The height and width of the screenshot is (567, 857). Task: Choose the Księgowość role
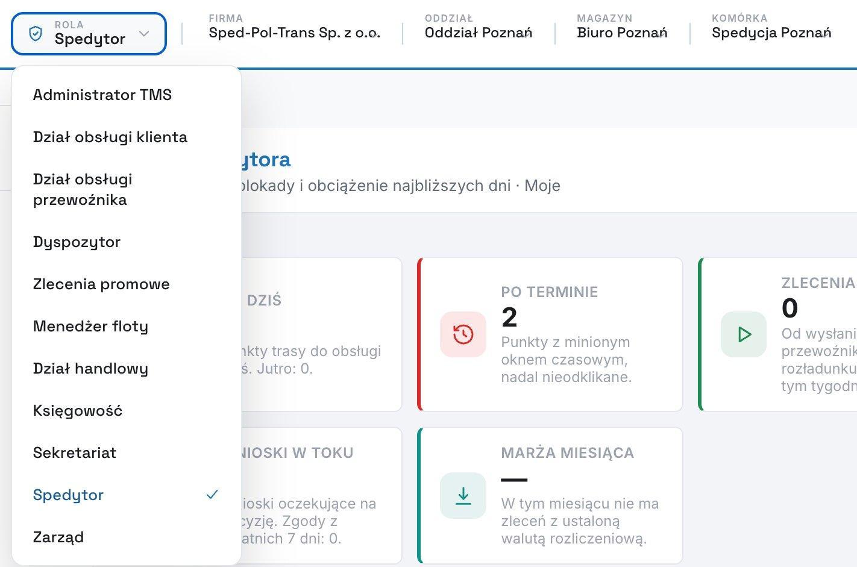[x=126, y=410]
